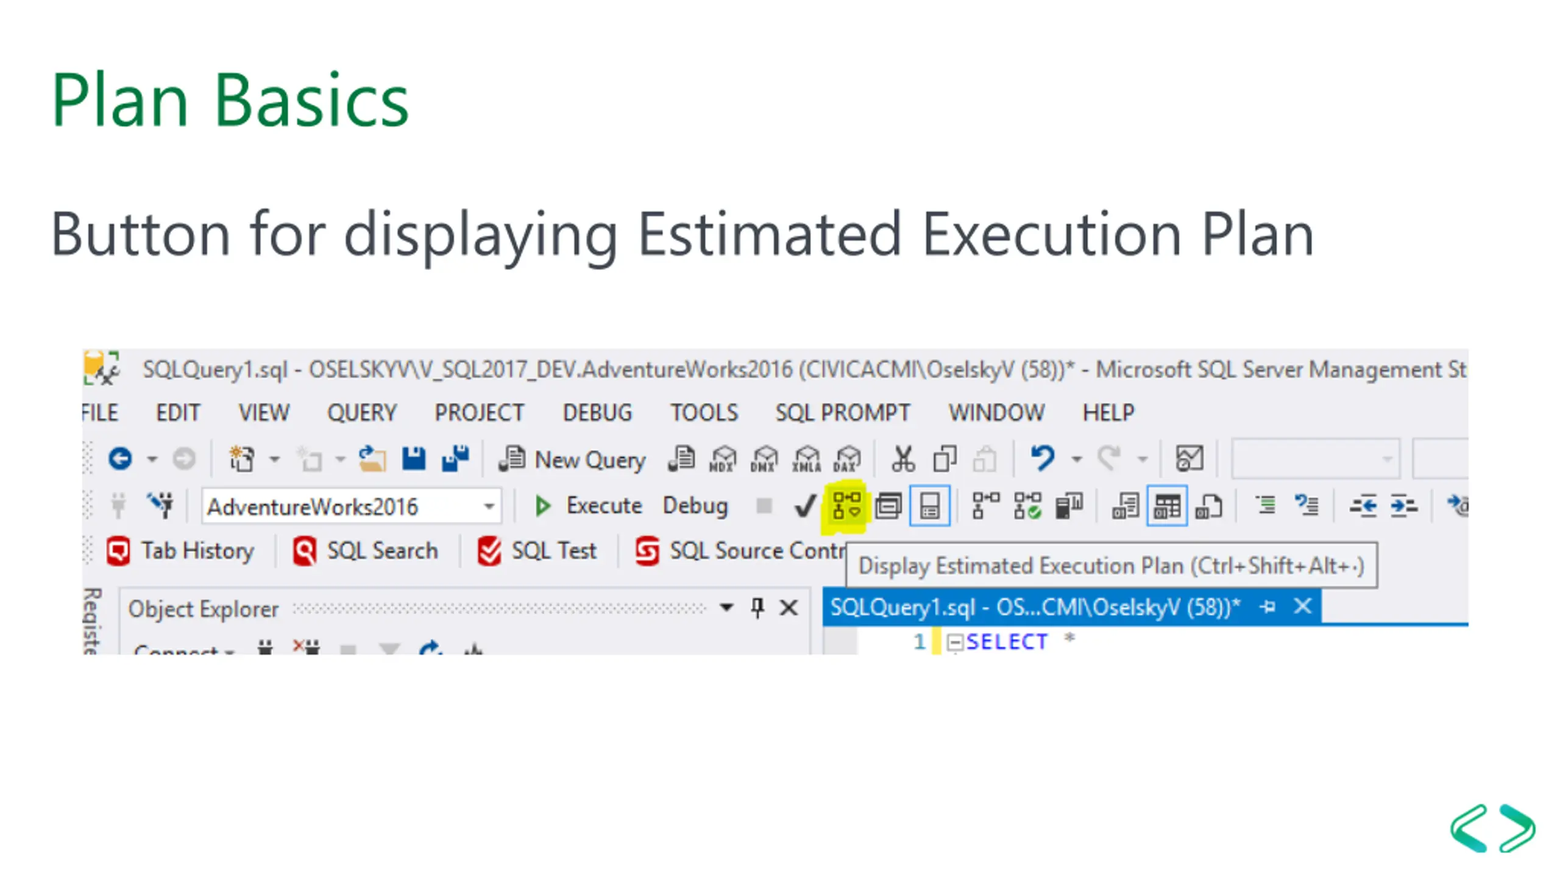Toggle IntelliSense Enabled button
The width and height of the screenshot is (1560, 877).
(929, 506)
